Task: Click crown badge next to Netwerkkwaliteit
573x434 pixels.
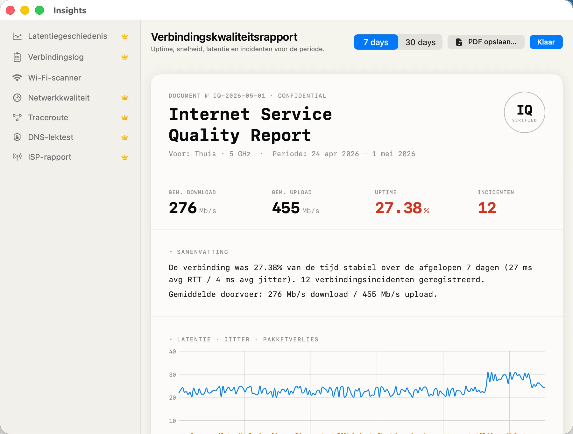Action: coord(125,98)
